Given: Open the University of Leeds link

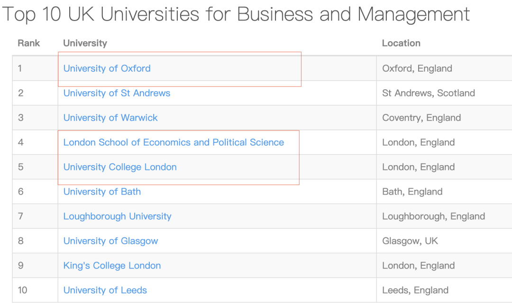Looking at the screenshot, I should coord(105,290).
